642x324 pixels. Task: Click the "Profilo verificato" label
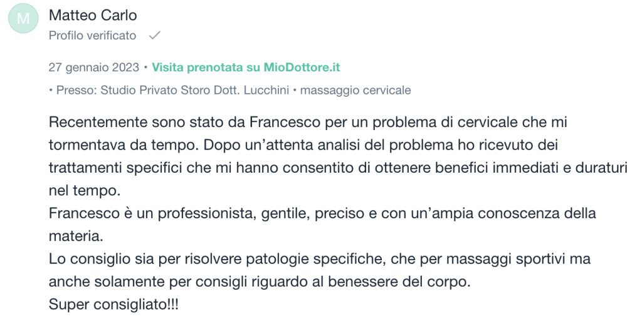click(92, 36)
